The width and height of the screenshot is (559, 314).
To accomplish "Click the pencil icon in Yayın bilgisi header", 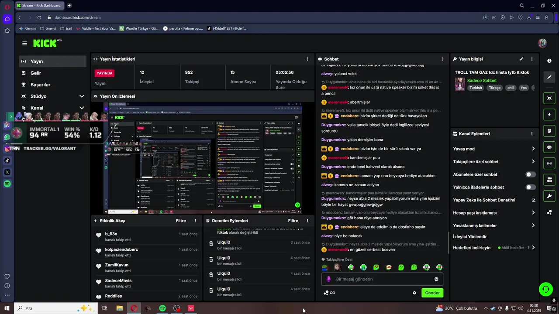I will tap(521, 59).
